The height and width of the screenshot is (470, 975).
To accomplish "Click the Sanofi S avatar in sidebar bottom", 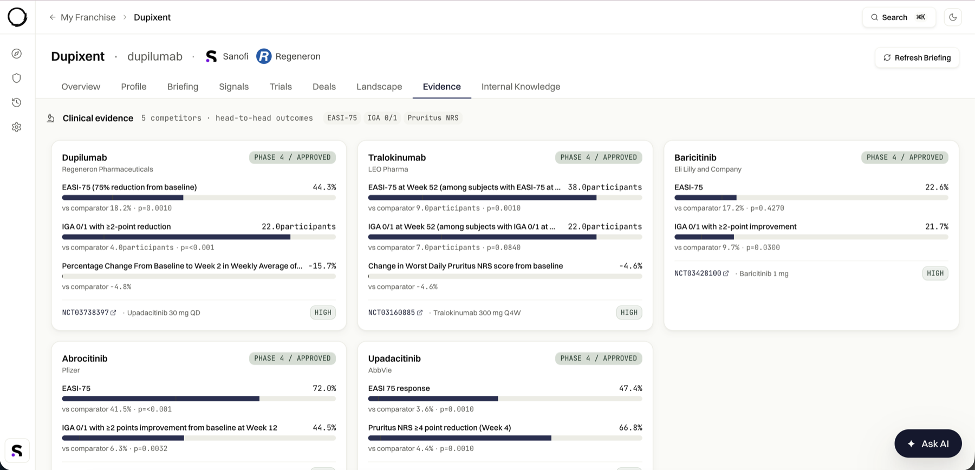I will coord(17,451).
